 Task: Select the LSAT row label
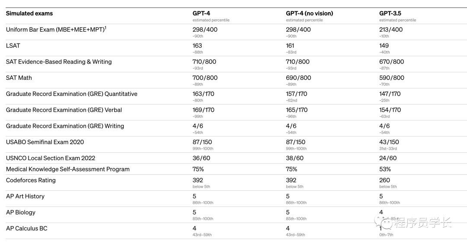[x=13, y=45]
